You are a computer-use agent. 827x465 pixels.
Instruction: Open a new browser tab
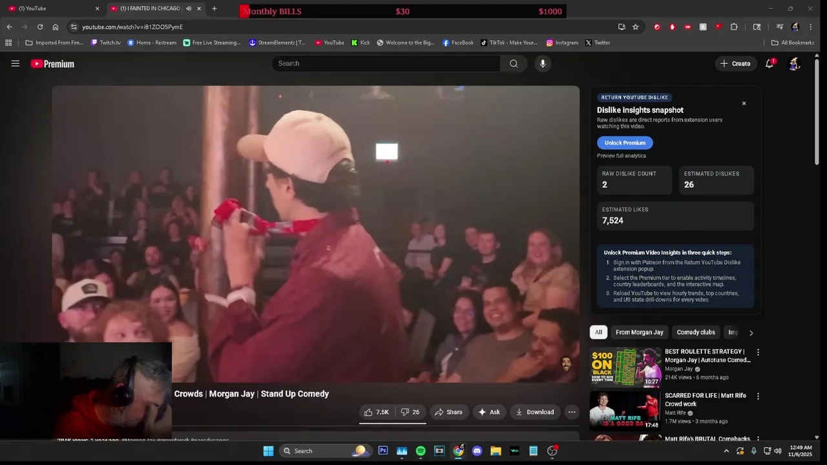click(x=214, y=8)
